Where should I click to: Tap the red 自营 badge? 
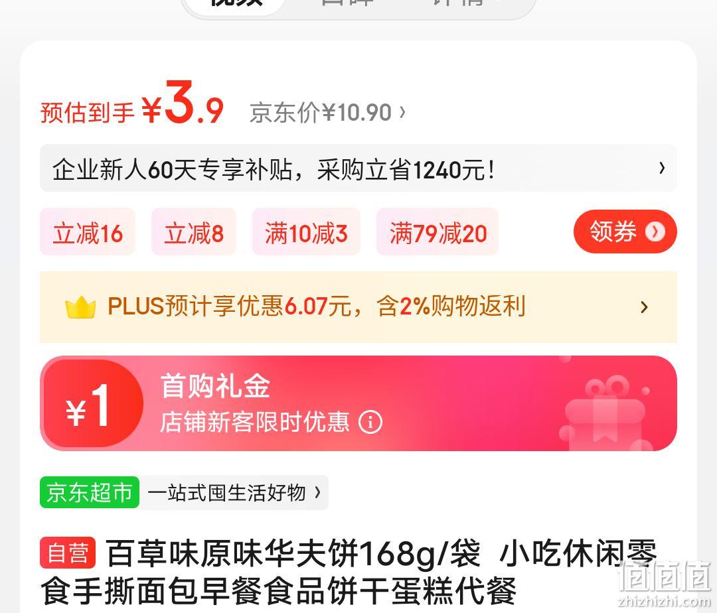(68, 553)
